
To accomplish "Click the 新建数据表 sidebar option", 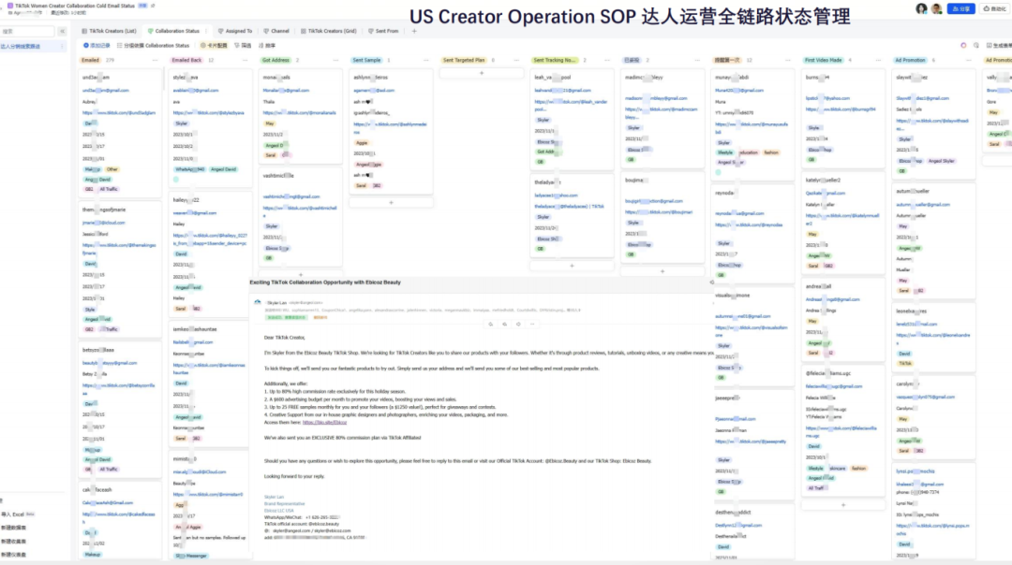I will pyautogui.click(x=13, y=529).
